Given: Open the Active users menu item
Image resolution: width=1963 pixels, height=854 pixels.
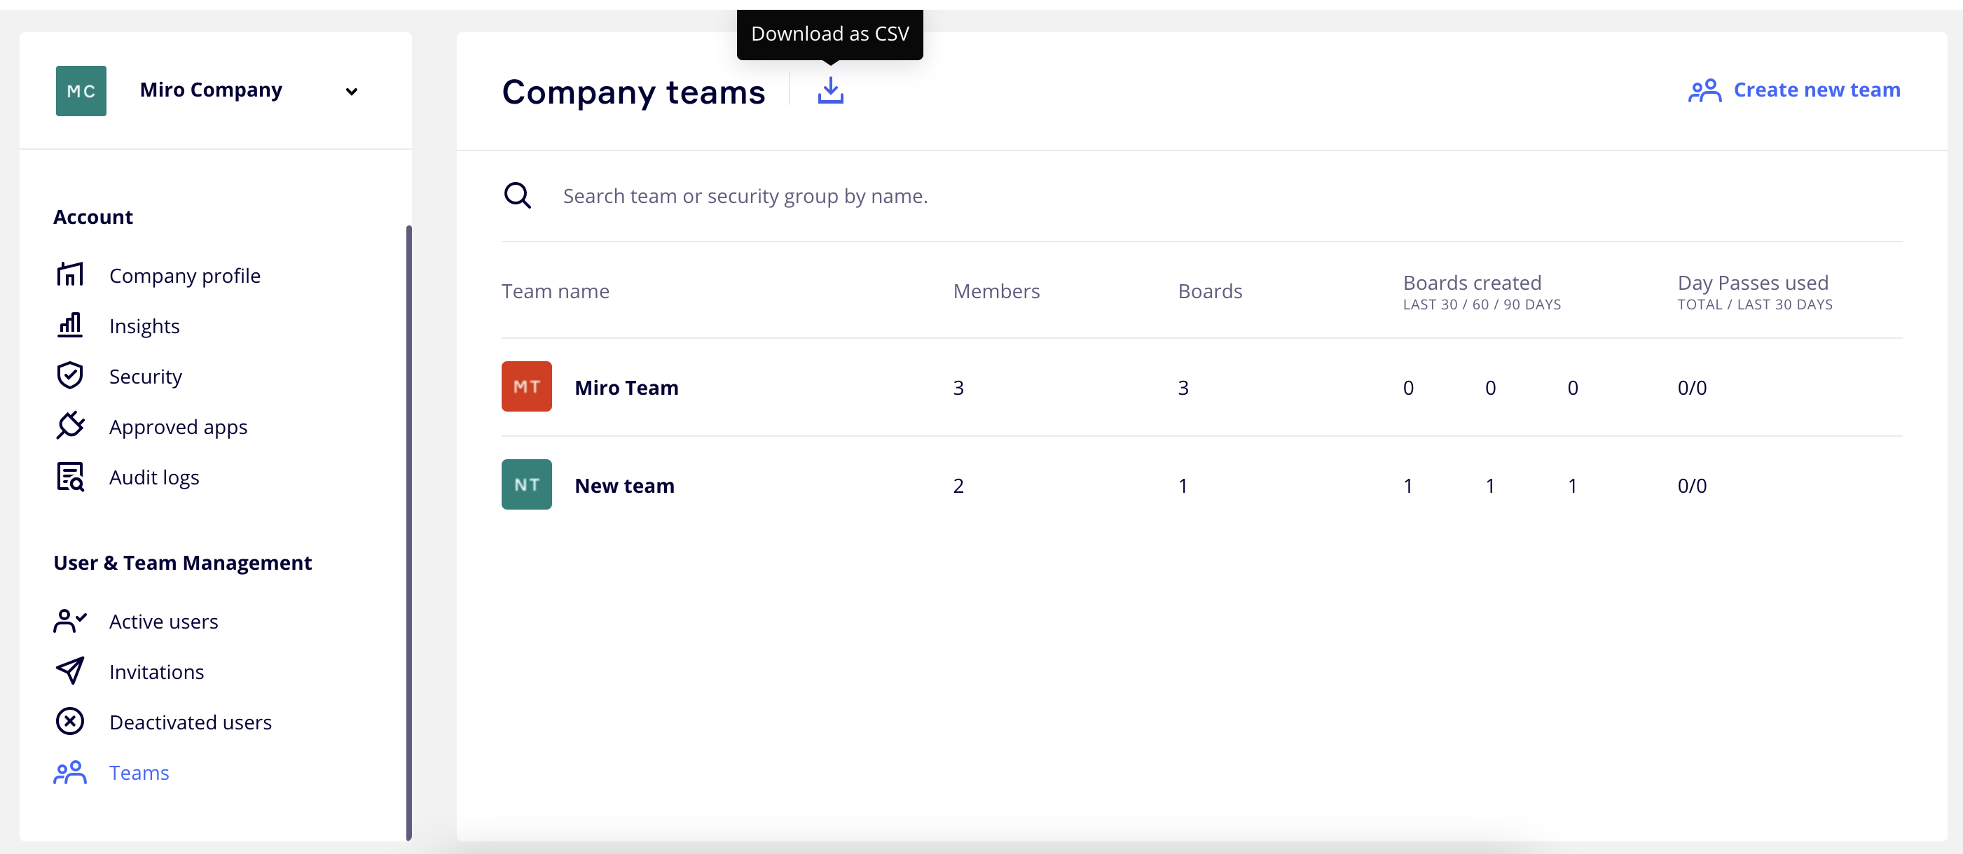Looking at the screenshot, I should pyautogui.click(x=163, y=621).
